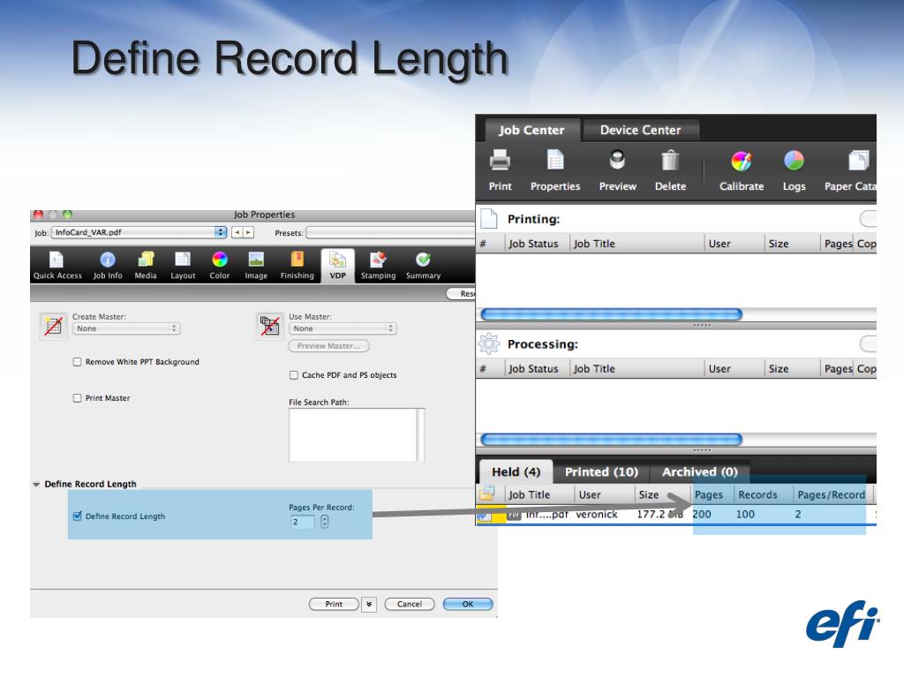Open the Stamping tab icon
Screen dimensions: 904x678
(378, 260)
